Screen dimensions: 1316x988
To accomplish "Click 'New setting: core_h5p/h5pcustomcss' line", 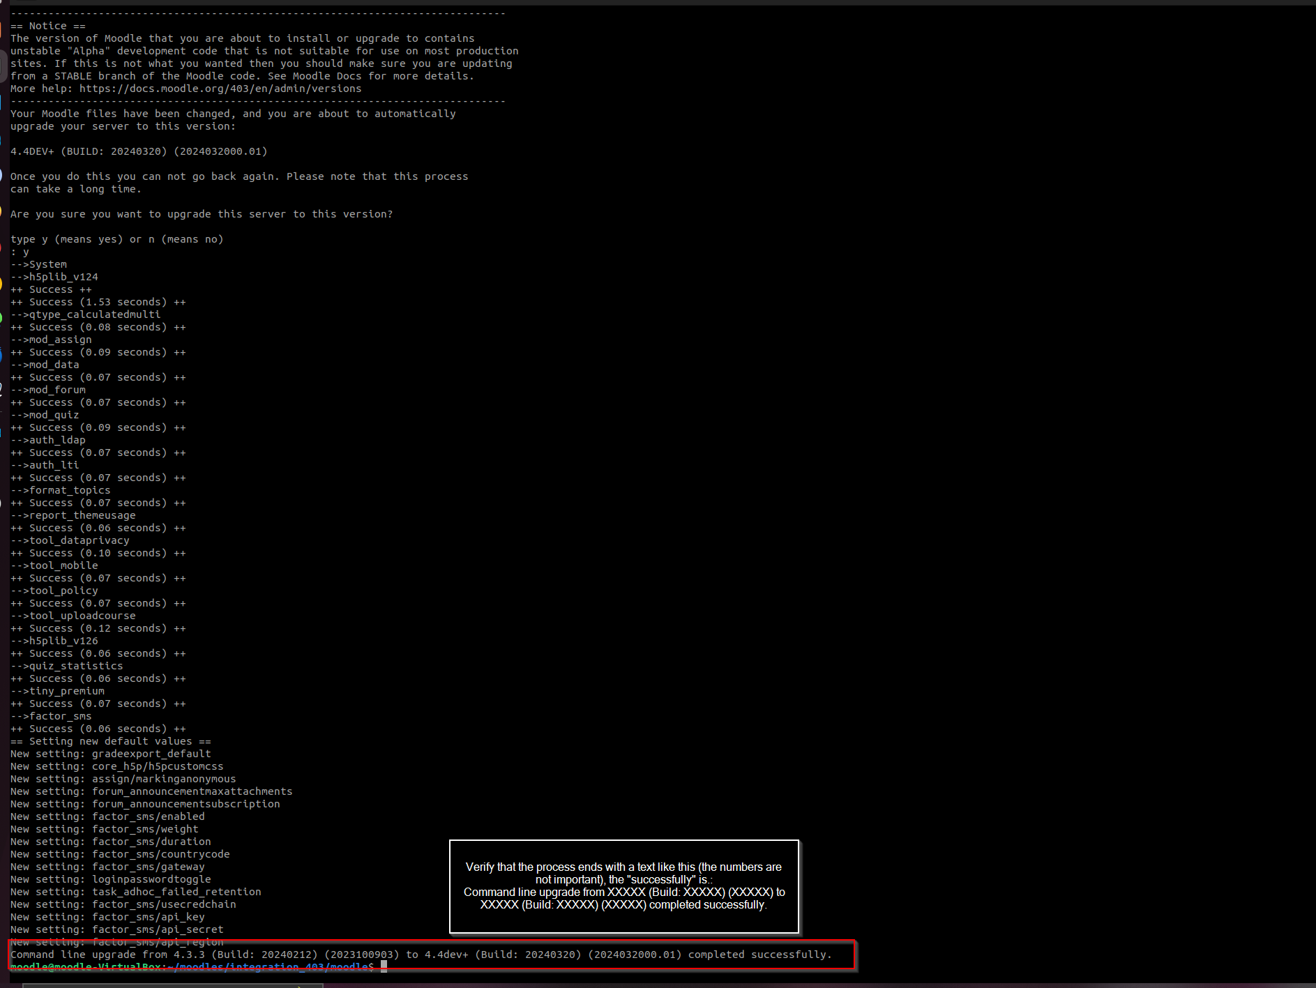I will click(117, 766).
